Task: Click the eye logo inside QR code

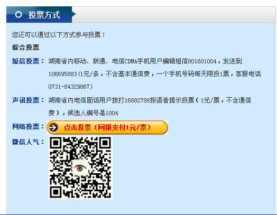Action: pos(80,167)
